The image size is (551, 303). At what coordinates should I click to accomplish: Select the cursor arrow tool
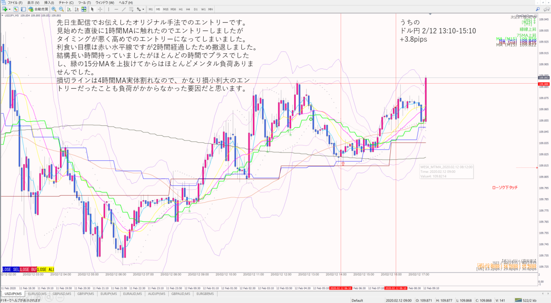92,9
